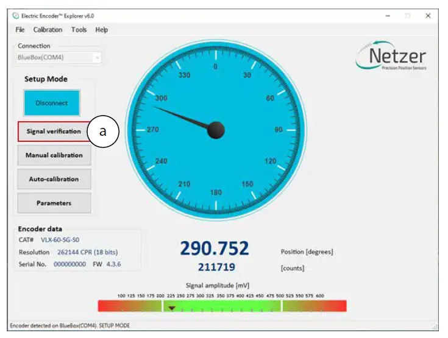Screen dimensions: 448x338
Task: Click the 180 mark on the gauge
Action: tap(216, 192)
